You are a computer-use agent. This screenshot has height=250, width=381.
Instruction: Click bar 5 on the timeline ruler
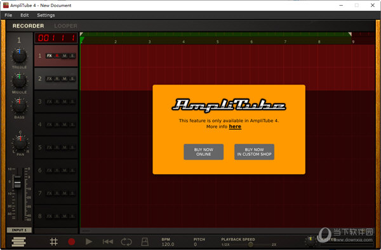pos(217,41)
